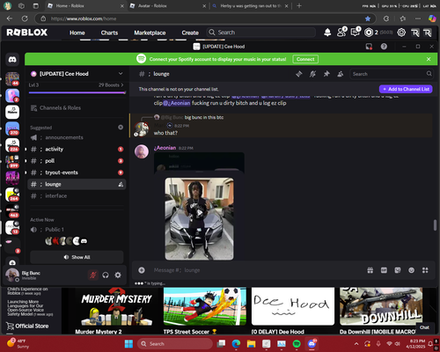Open pinned messages in lounge channel
The image size is (440, 352).
pyautogui.click(x=326, y=74)
